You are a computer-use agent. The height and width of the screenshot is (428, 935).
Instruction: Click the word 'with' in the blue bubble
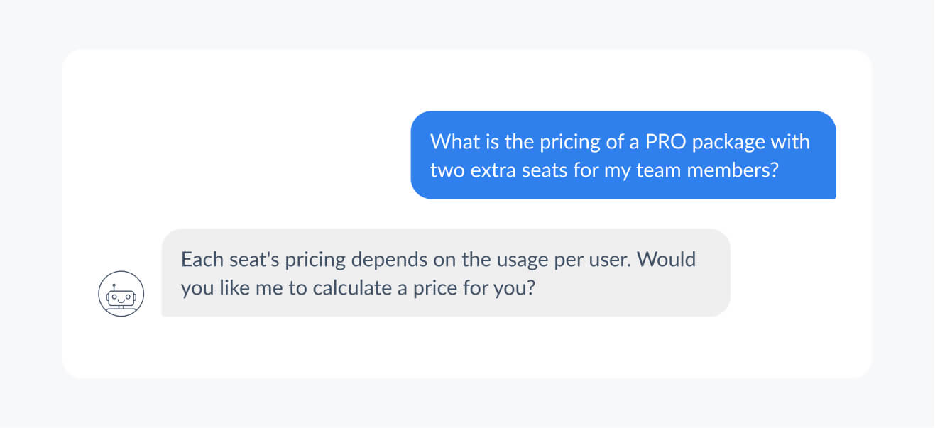click(x=792, y=141)
